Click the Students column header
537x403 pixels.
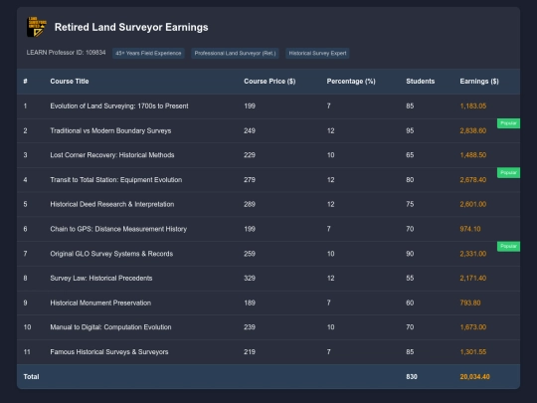(x=421, y=82)
